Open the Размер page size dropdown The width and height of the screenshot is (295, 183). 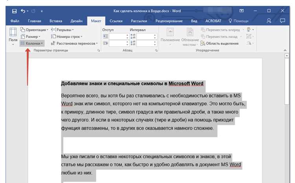click(x=30, y=37)
